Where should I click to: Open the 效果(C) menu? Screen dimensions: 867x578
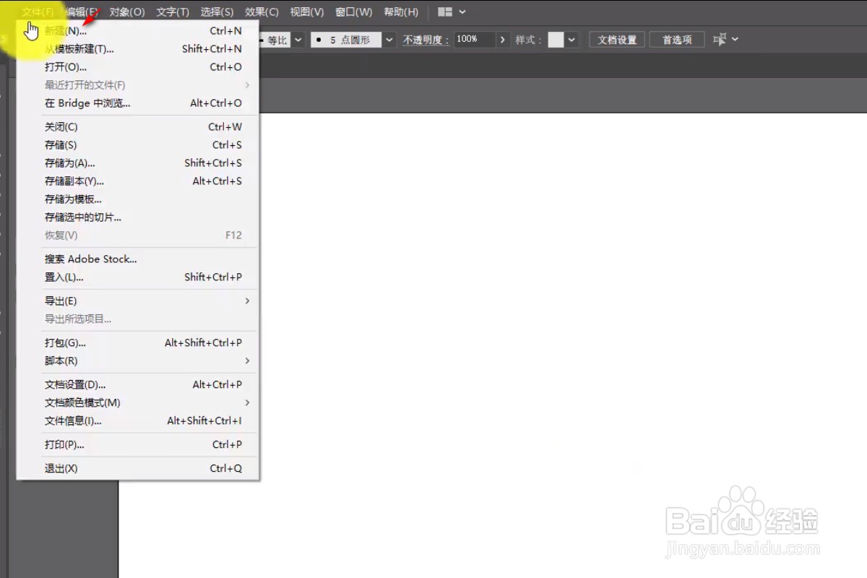pyautogui.click(x=262, y=12)
